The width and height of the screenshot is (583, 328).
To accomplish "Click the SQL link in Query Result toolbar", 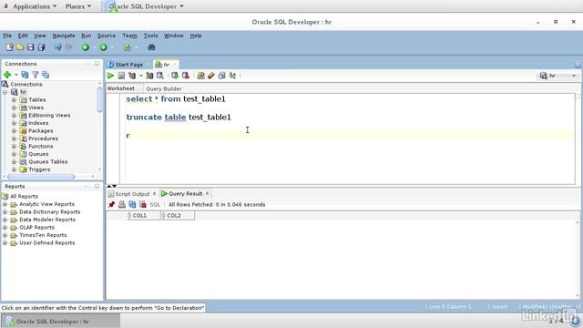I will (x=155, y=204).
